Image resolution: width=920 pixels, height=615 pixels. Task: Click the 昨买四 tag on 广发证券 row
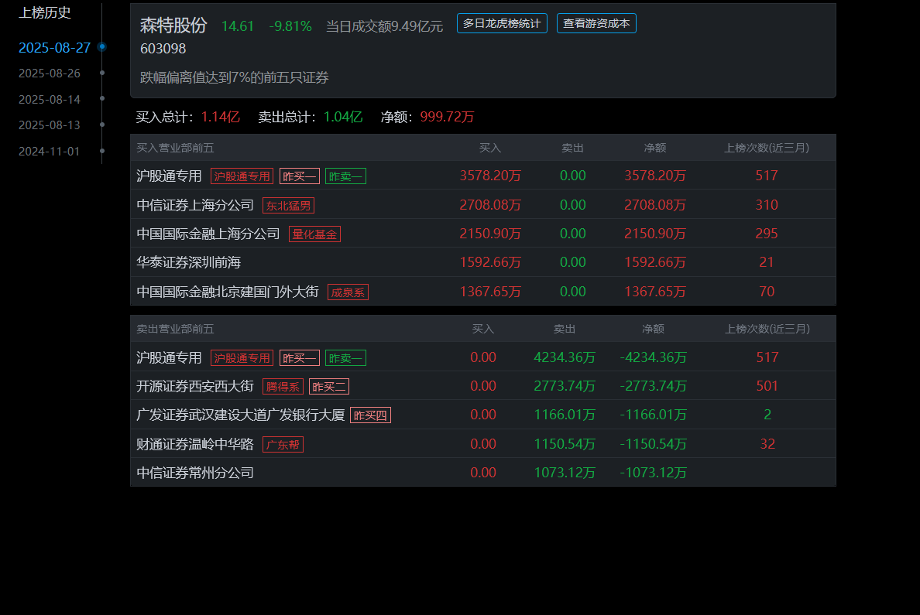[370, 415]
